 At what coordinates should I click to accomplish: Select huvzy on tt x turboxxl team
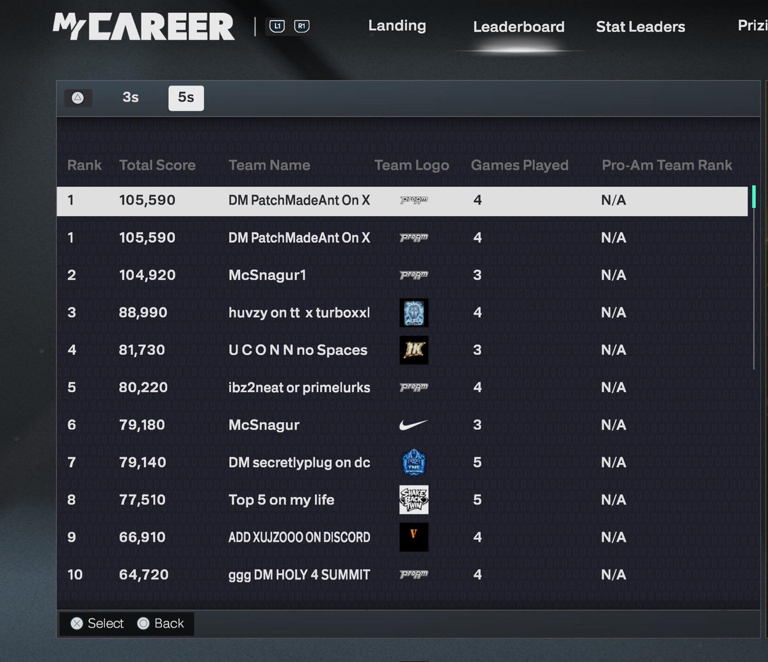(299, 313)
